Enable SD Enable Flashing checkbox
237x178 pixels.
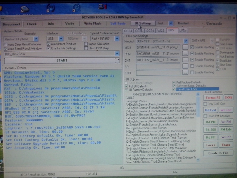192,66
